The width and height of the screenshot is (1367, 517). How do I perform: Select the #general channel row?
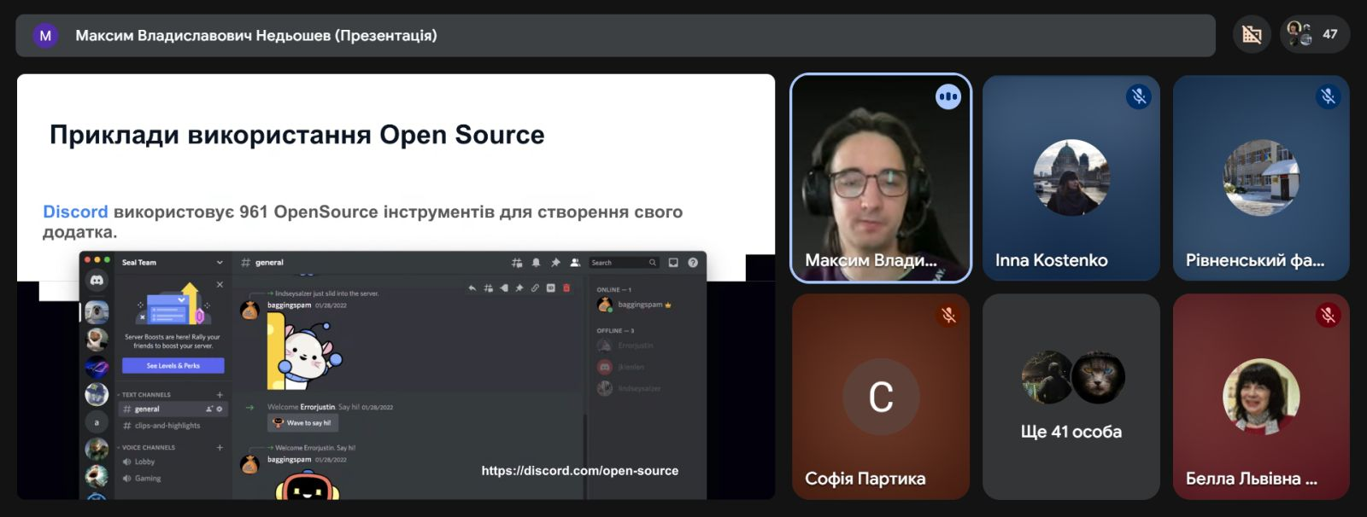tap(173, 409)
